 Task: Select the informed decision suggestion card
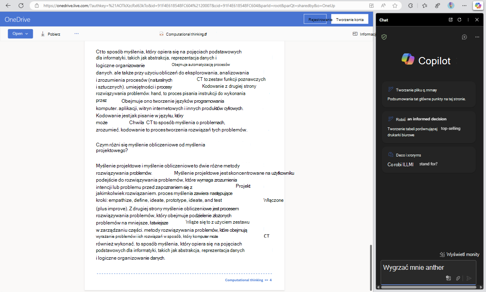(429, 127)
